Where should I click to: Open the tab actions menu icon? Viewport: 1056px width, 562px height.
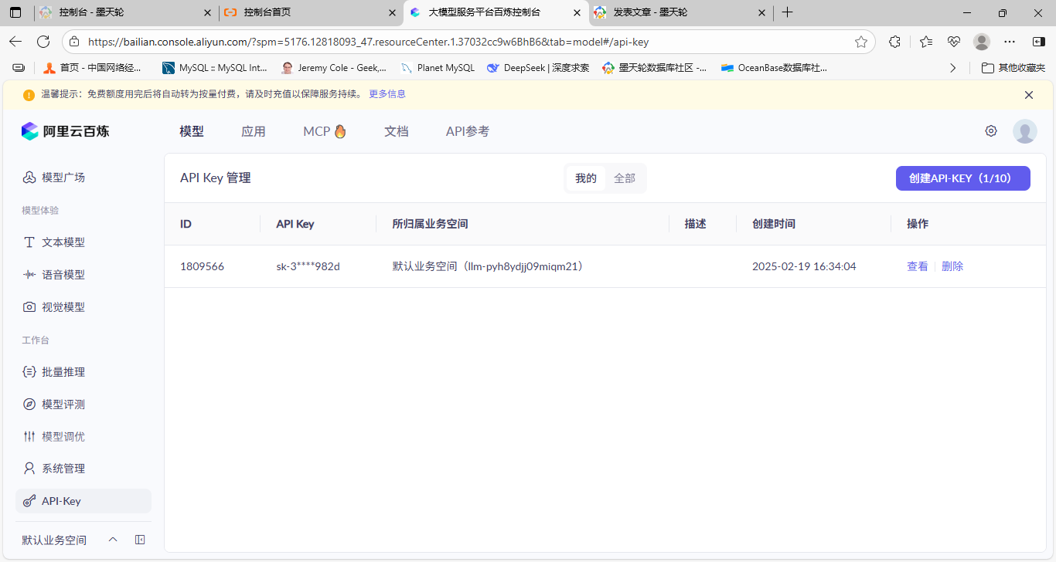tap(15, 12)
